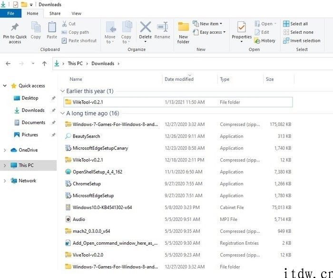Expand Network in navigation pane

click(x=5, y=181)
